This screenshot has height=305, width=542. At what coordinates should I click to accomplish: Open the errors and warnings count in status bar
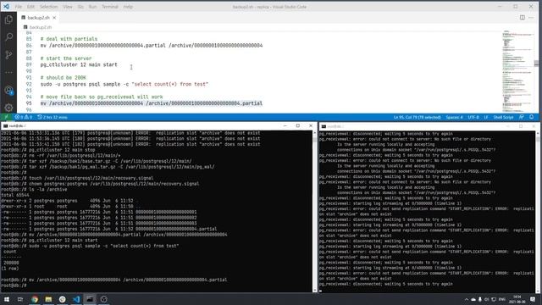click(24, 117)
